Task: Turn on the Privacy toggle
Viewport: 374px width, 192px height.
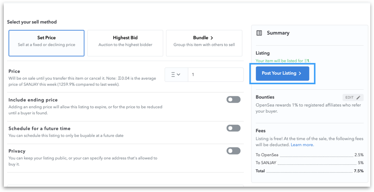Action: tap(233, 151)
